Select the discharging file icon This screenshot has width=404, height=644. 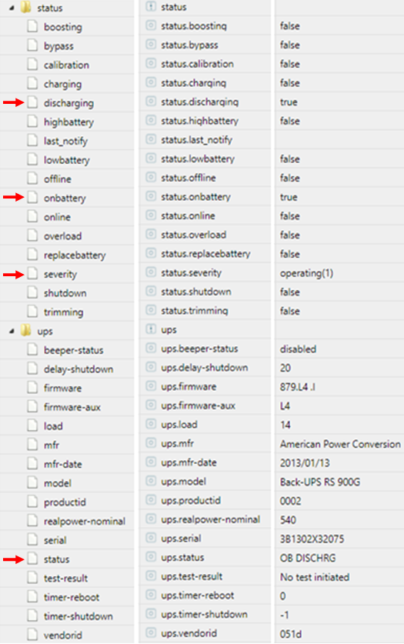click(32, 102)
